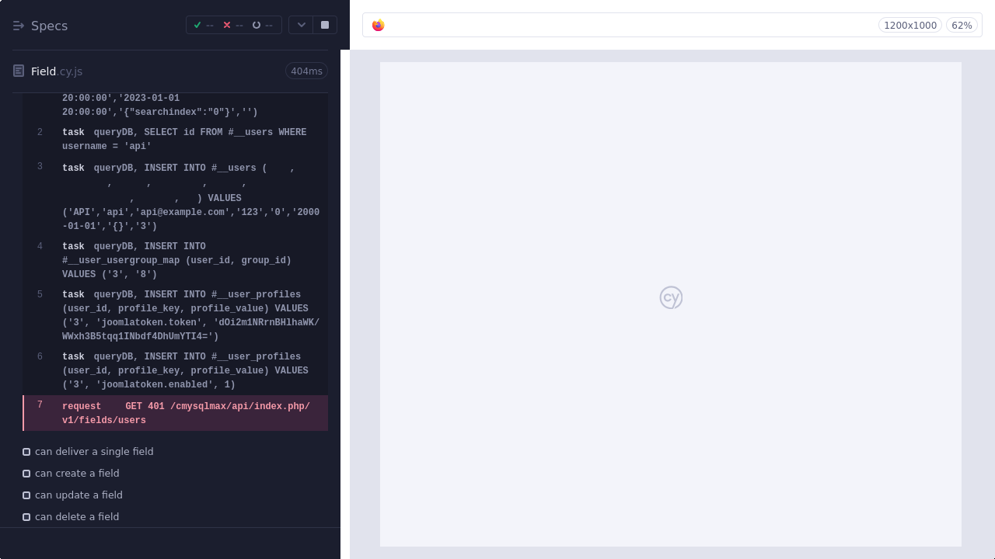Click the passed tests green checkmark counter
This screenshot has height=559, width=995.
(204, 25)
